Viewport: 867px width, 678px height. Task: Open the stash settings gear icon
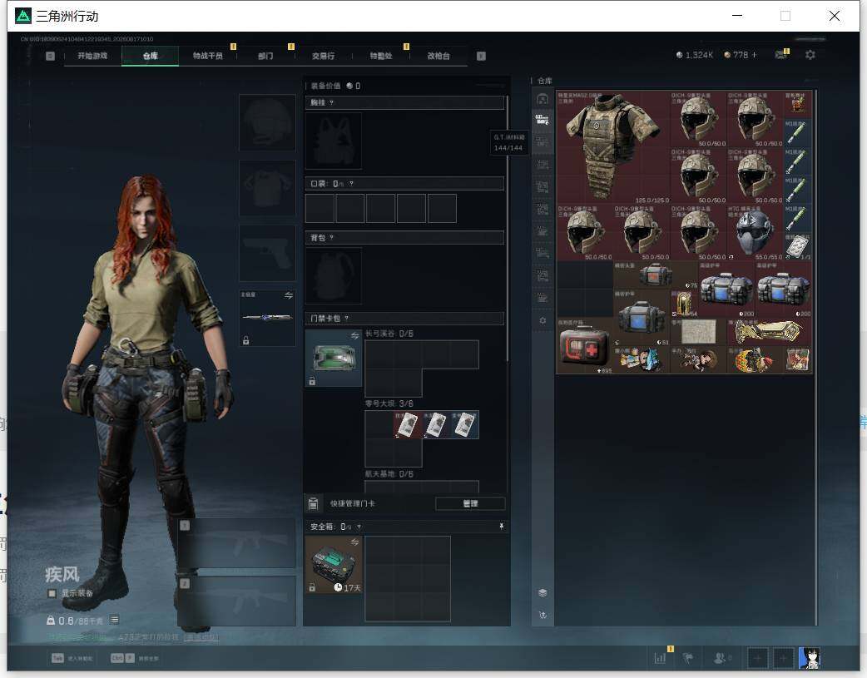542,321
